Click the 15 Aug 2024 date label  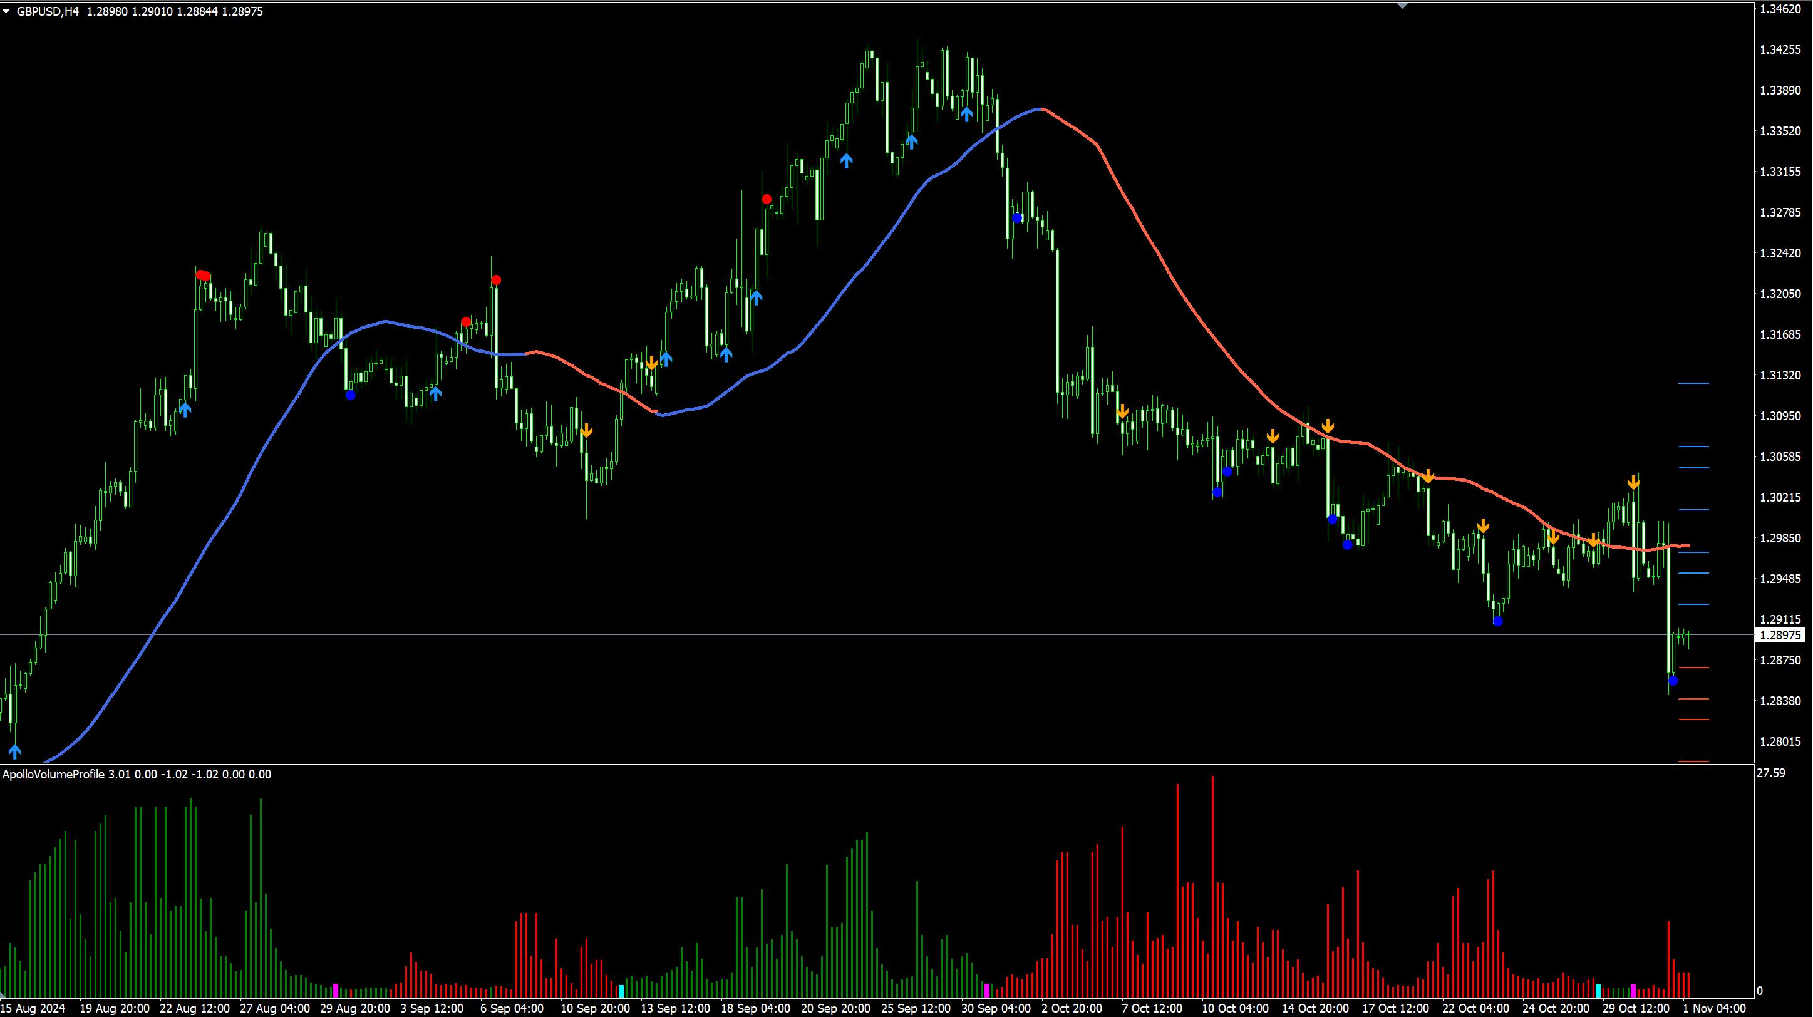click(33, 1009)
